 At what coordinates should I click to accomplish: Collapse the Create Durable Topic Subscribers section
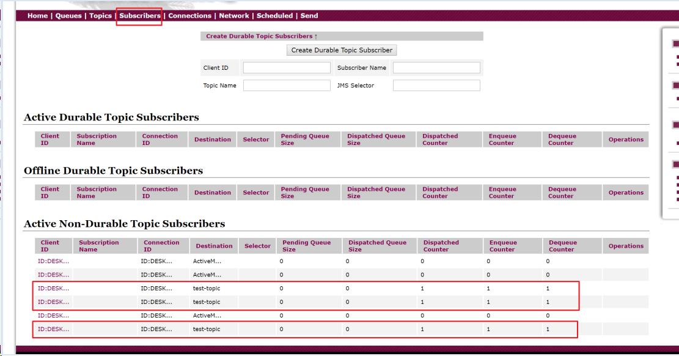click(262, 37)
